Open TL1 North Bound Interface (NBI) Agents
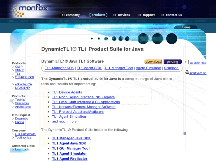 pyautogui.click(x=83, y=97)
